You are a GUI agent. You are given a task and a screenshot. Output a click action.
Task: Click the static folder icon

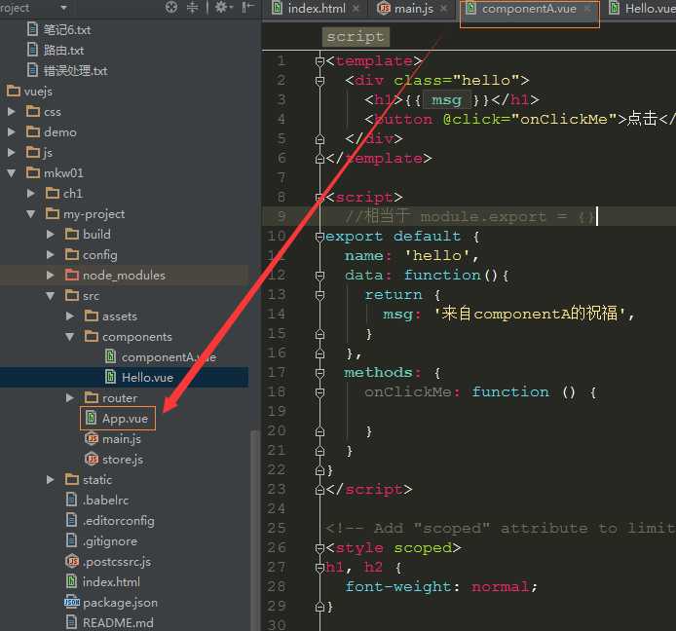coord(72,479)
